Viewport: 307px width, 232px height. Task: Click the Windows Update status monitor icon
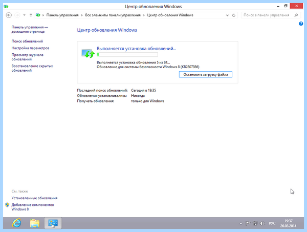click(x=88, y=53)
